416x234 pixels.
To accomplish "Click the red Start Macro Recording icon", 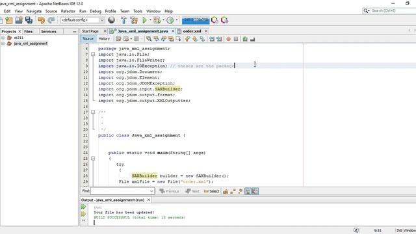I will click(228, 39).
